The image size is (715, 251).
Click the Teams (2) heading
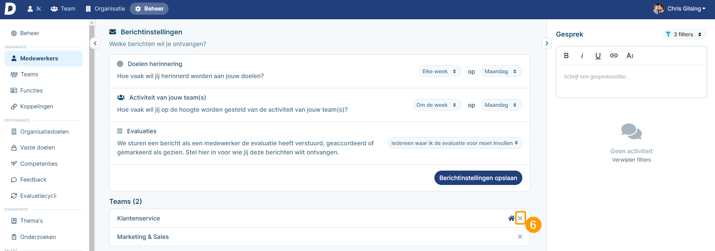point(126,201)
